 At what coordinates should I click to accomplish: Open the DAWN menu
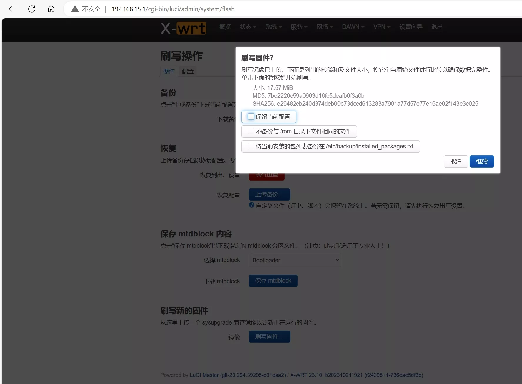pyautogui.click(x=353, y=27)
